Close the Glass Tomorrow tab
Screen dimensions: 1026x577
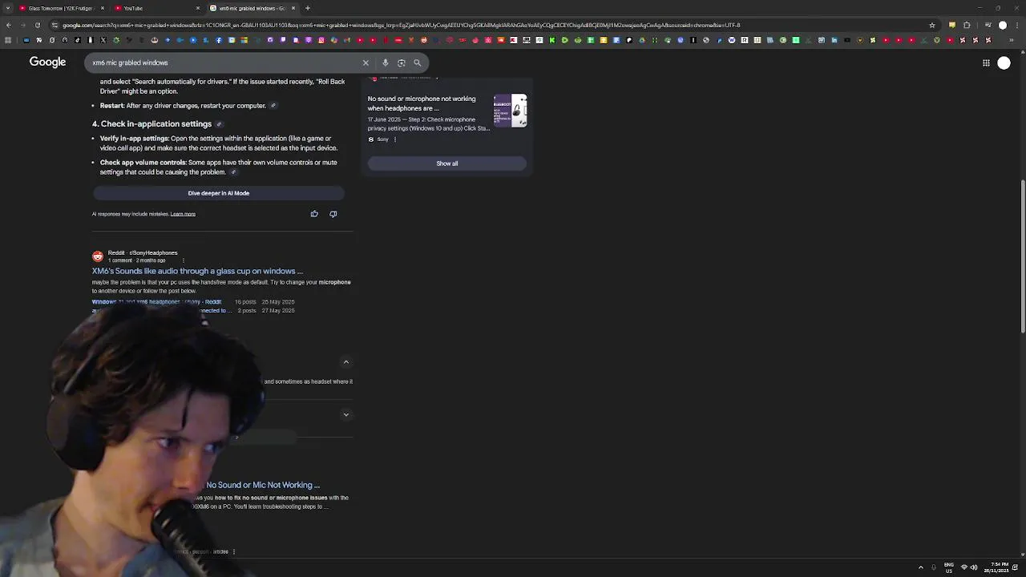(103, 8)
